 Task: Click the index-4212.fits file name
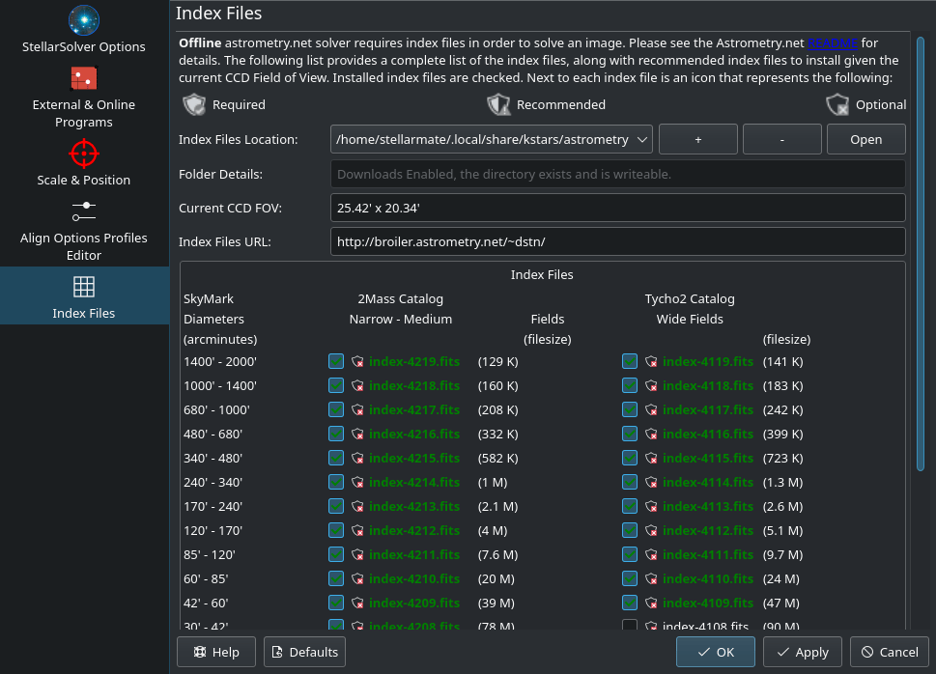pyautogui.click(x=414, y=531)
